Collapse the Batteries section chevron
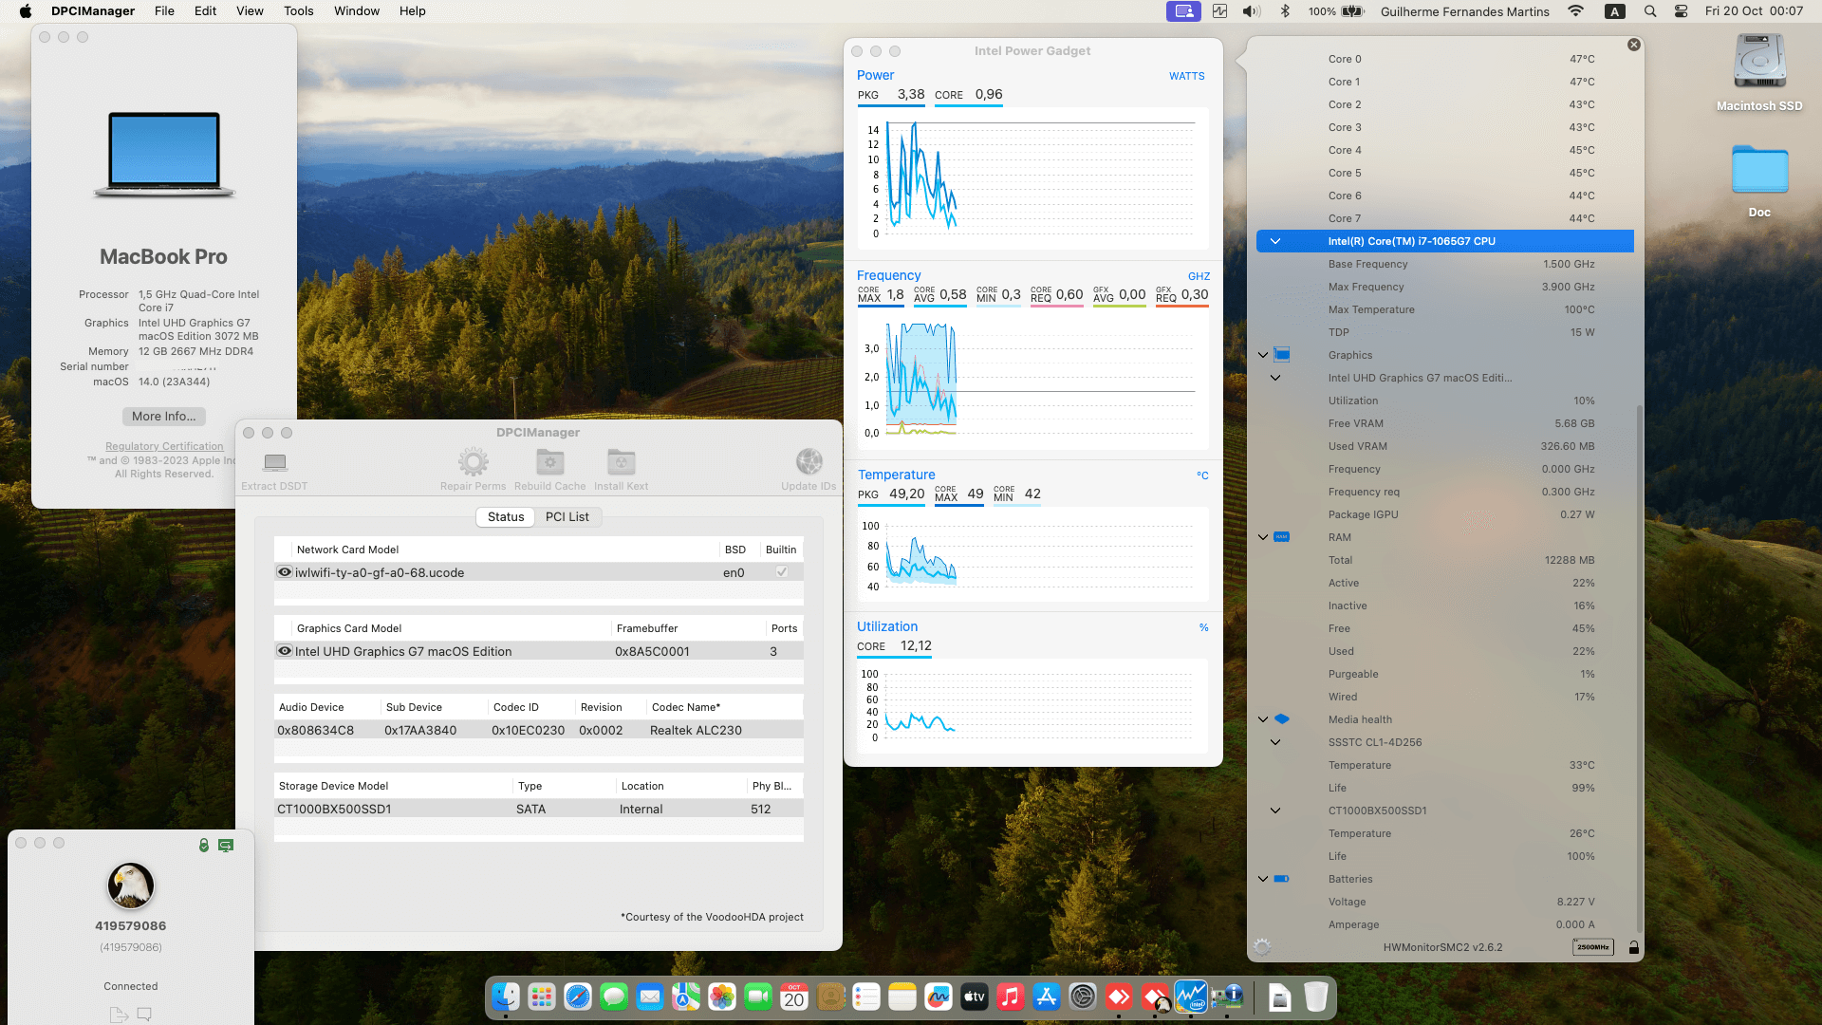 tap(1263, 879)
